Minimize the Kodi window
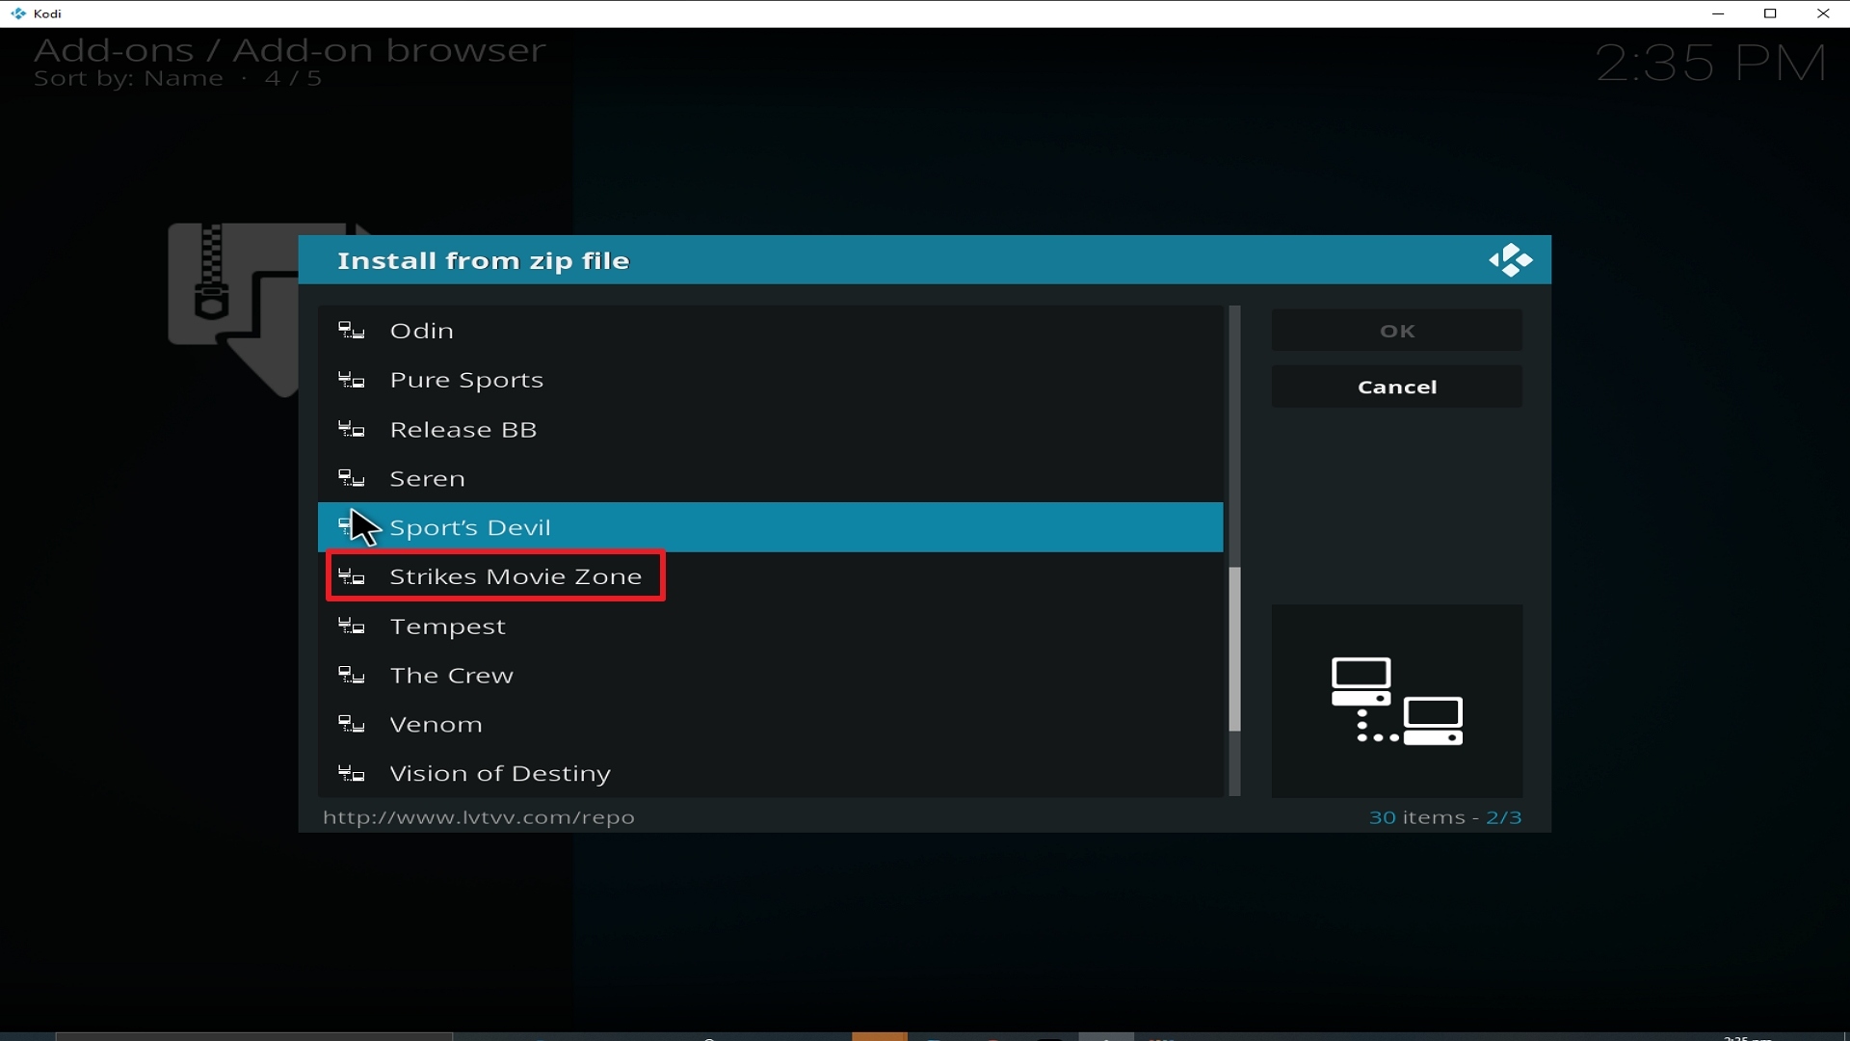This screenshot has height=1041, width=1850. pyautogui.click(x=1718, y=13)
